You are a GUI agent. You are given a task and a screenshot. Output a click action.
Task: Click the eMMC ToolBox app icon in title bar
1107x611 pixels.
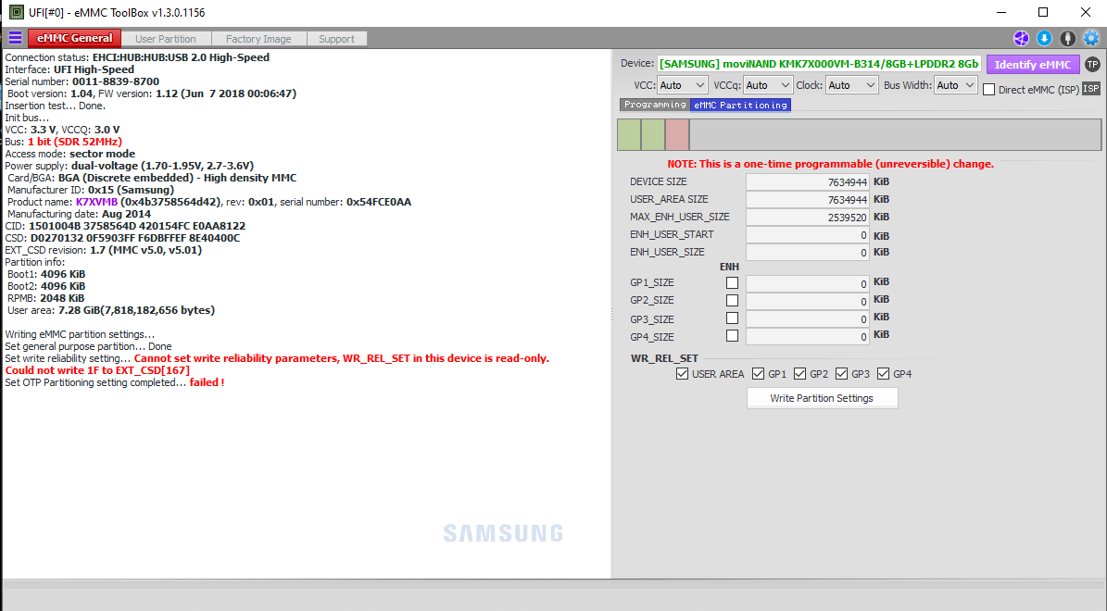[x=16, y=12]
